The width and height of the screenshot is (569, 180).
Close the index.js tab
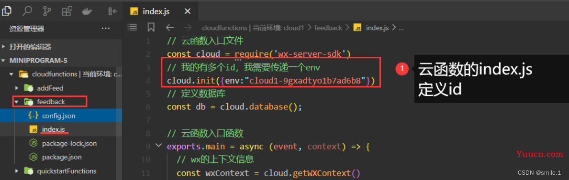coord(187,11)
